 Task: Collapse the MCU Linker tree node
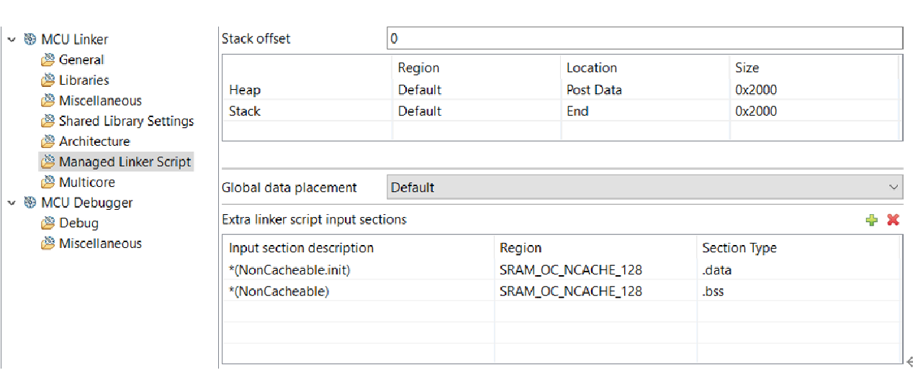12,40
